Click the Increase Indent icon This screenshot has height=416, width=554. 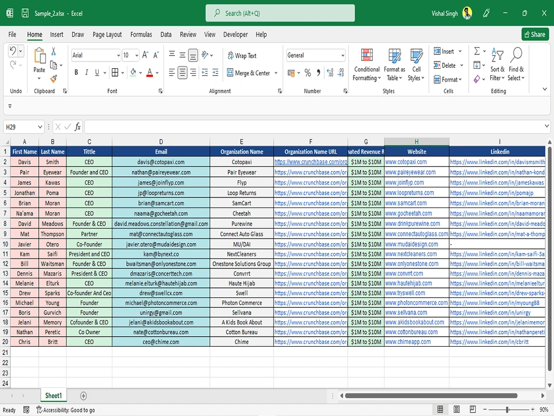(215, 73)
